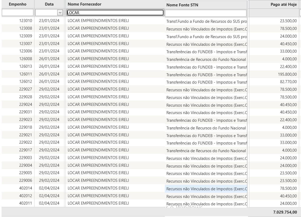Click the supplier filter field containing LOCAR
The width and height of the screenshot is (301, 217).
pos(115,12)
